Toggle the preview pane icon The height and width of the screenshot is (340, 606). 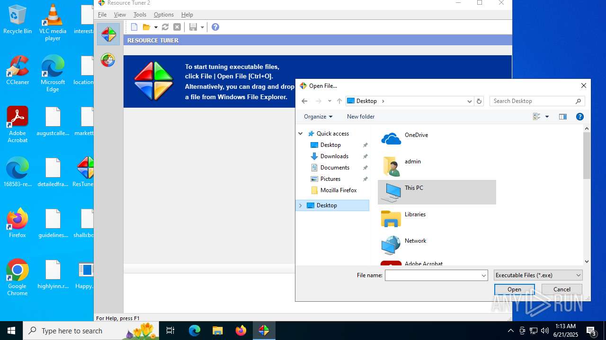pyautogui.click(x=563, y=117)
